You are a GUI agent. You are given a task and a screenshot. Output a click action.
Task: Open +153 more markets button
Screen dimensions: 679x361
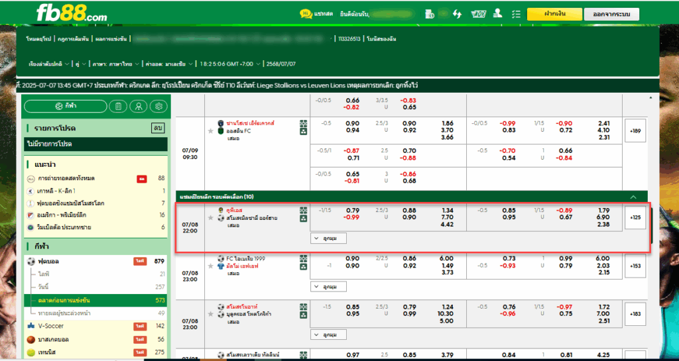point(635,266)
